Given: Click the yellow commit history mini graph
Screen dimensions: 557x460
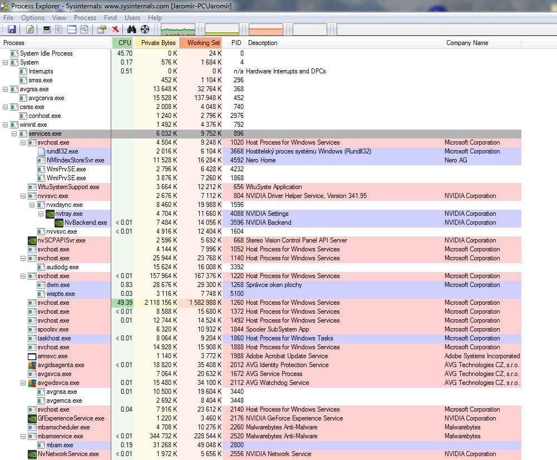Looking at the screenshot, I should tap(222, 29).
